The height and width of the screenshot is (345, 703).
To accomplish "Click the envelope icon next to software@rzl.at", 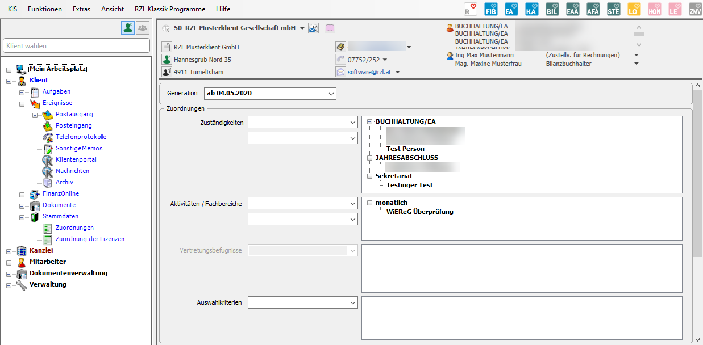I will click(x=340, y=72).
